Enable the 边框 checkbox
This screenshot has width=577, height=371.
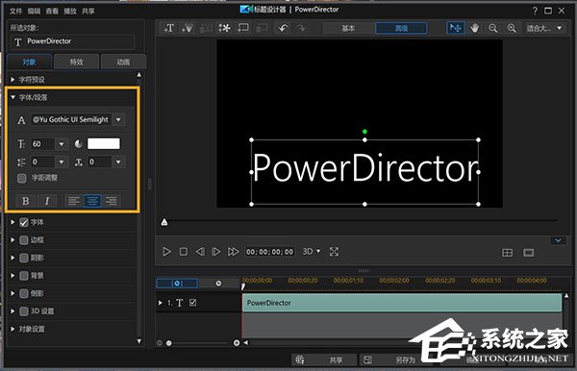point(23,240)
